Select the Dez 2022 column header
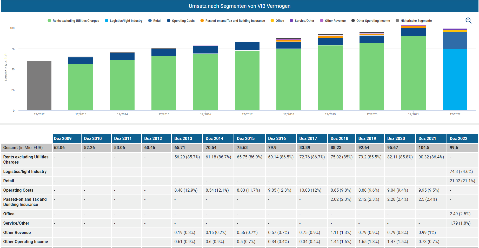The height and width of the screenshot is (248, 479). pos(462,138)
